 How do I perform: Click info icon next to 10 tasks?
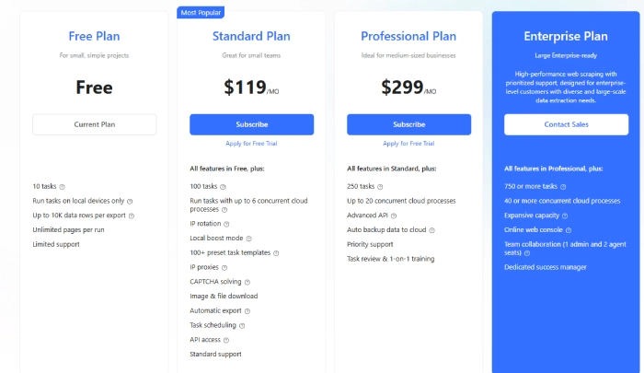click(x=62, y=187)
